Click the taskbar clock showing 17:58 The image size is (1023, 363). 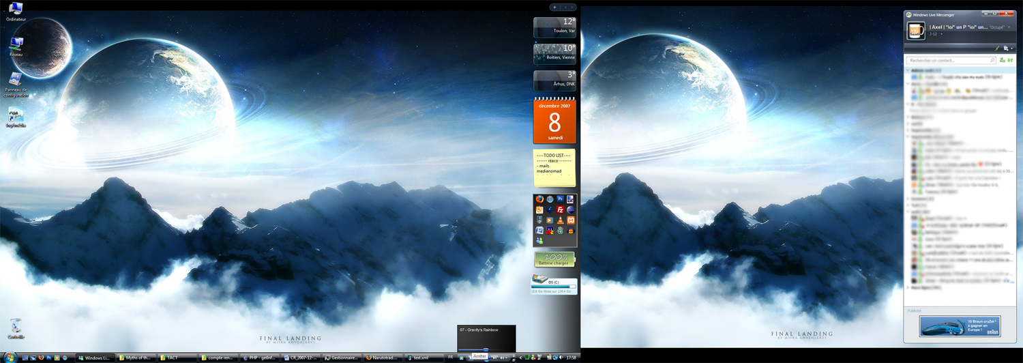571,358
